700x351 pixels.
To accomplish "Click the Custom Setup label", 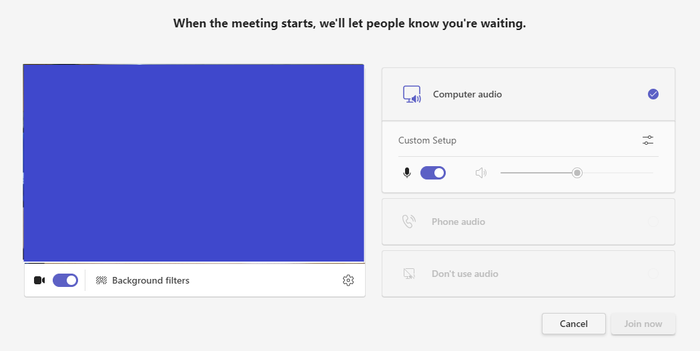I will pos(427,140).
